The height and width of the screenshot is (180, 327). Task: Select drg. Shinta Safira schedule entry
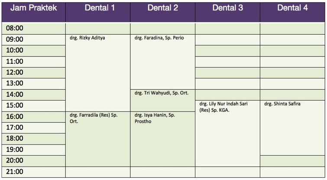tap(282, 104)
